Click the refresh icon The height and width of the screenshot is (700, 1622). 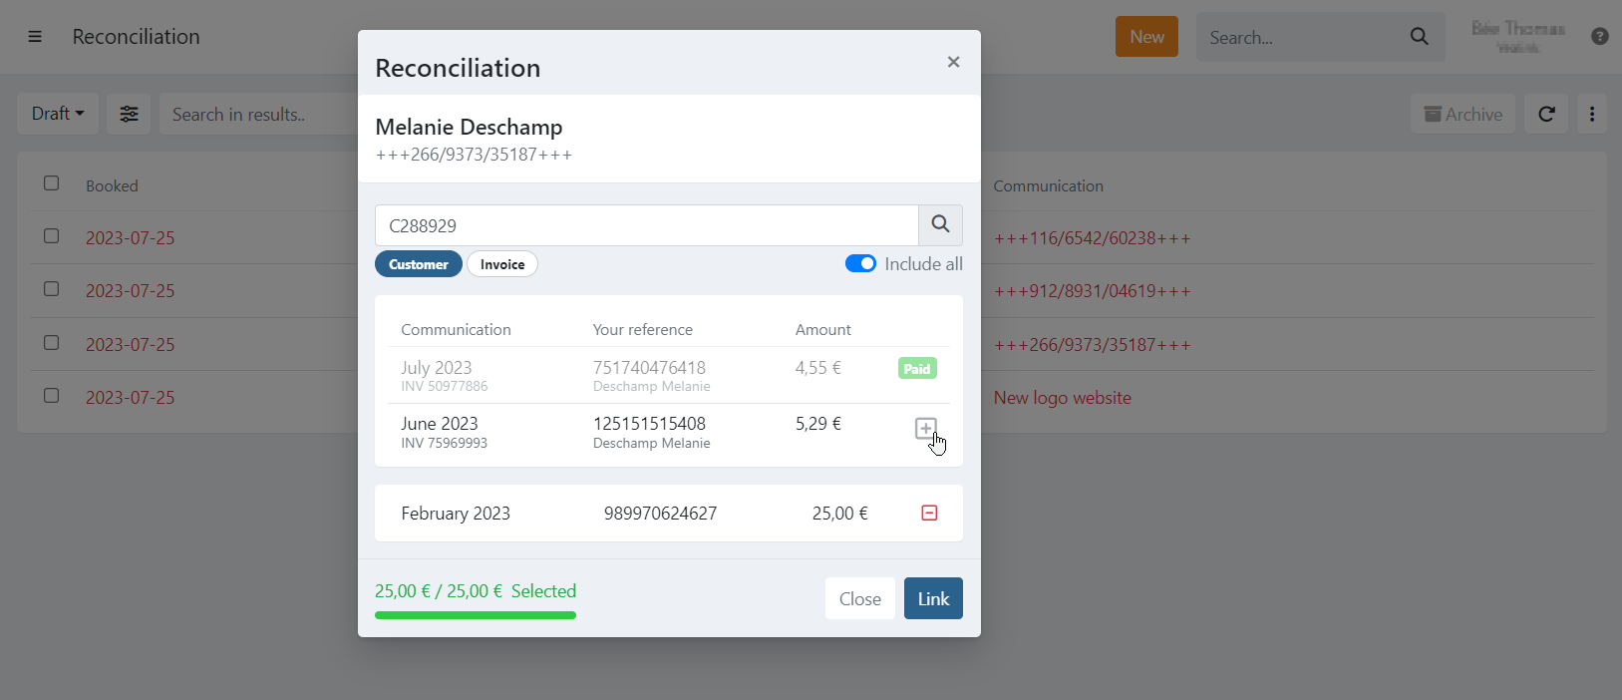pyautogui.click(x=1546, y=115)
